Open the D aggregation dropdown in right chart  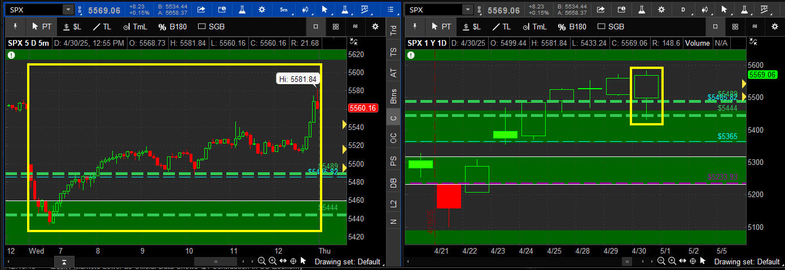(x=683, y=10)
